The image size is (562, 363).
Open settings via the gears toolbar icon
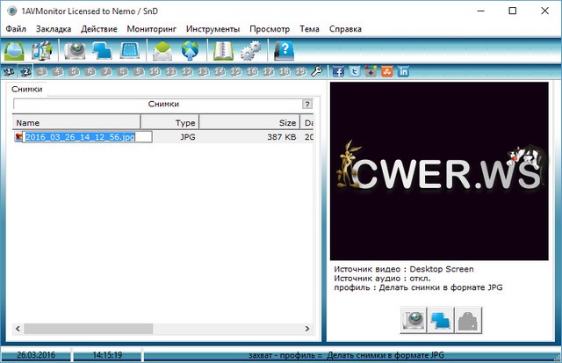tap(249, 51)
